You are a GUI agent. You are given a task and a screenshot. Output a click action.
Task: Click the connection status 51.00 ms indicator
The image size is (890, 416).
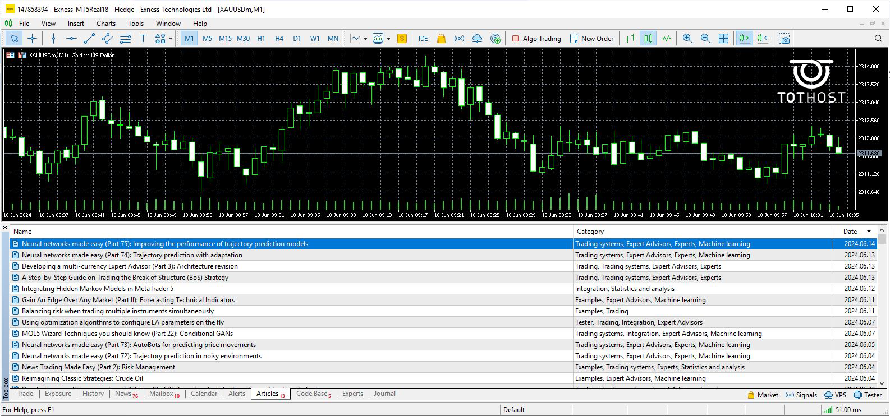click(843, 410)
